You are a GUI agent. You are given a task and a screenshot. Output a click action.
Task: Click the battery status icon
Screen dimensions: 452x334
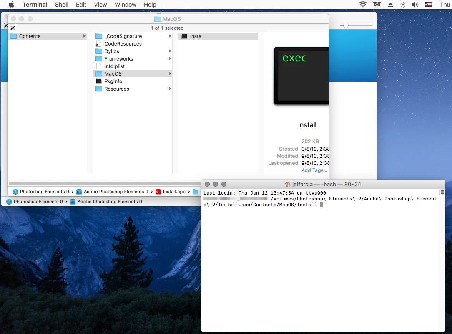[377, 4]
